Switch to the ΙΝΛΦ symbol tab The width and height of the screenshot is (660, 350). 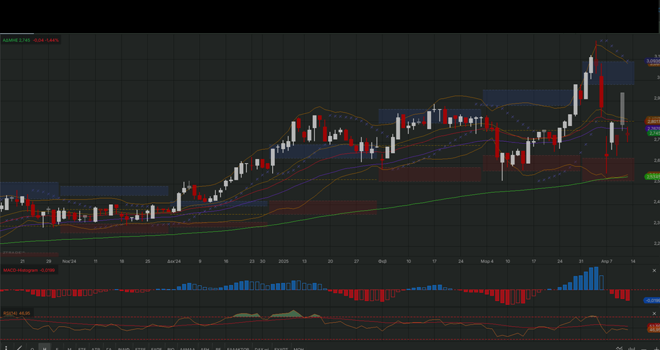(124, 349)
